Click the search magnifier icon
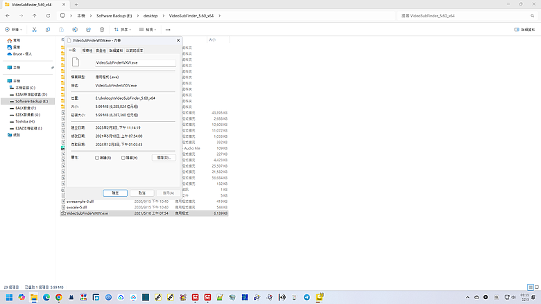The width and height of the screenshot is (541, 304). click(x=533, y=16)
